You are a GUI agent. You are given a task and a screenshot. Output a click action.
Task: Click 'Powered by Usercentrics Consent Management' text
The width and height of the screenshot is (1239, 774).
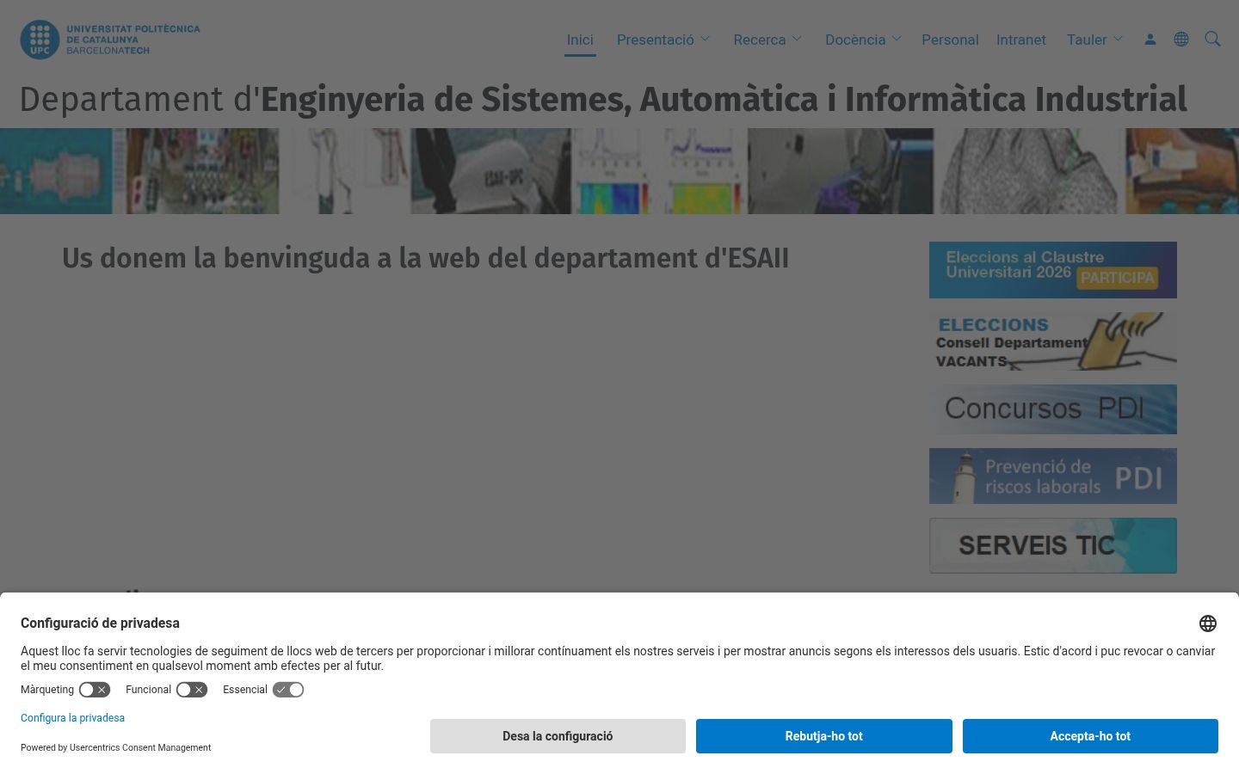[x=116, y=748]
